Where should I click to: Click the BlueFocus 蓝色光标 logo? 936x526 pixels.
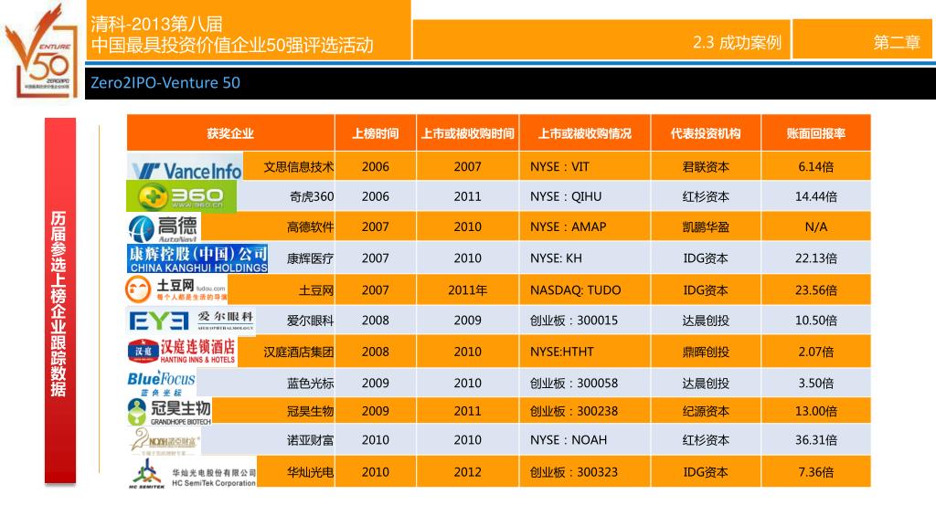(x=161, y=383)
